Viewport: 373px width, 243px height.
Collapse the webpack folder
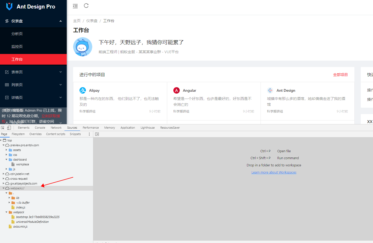click(x=6, y=212)
